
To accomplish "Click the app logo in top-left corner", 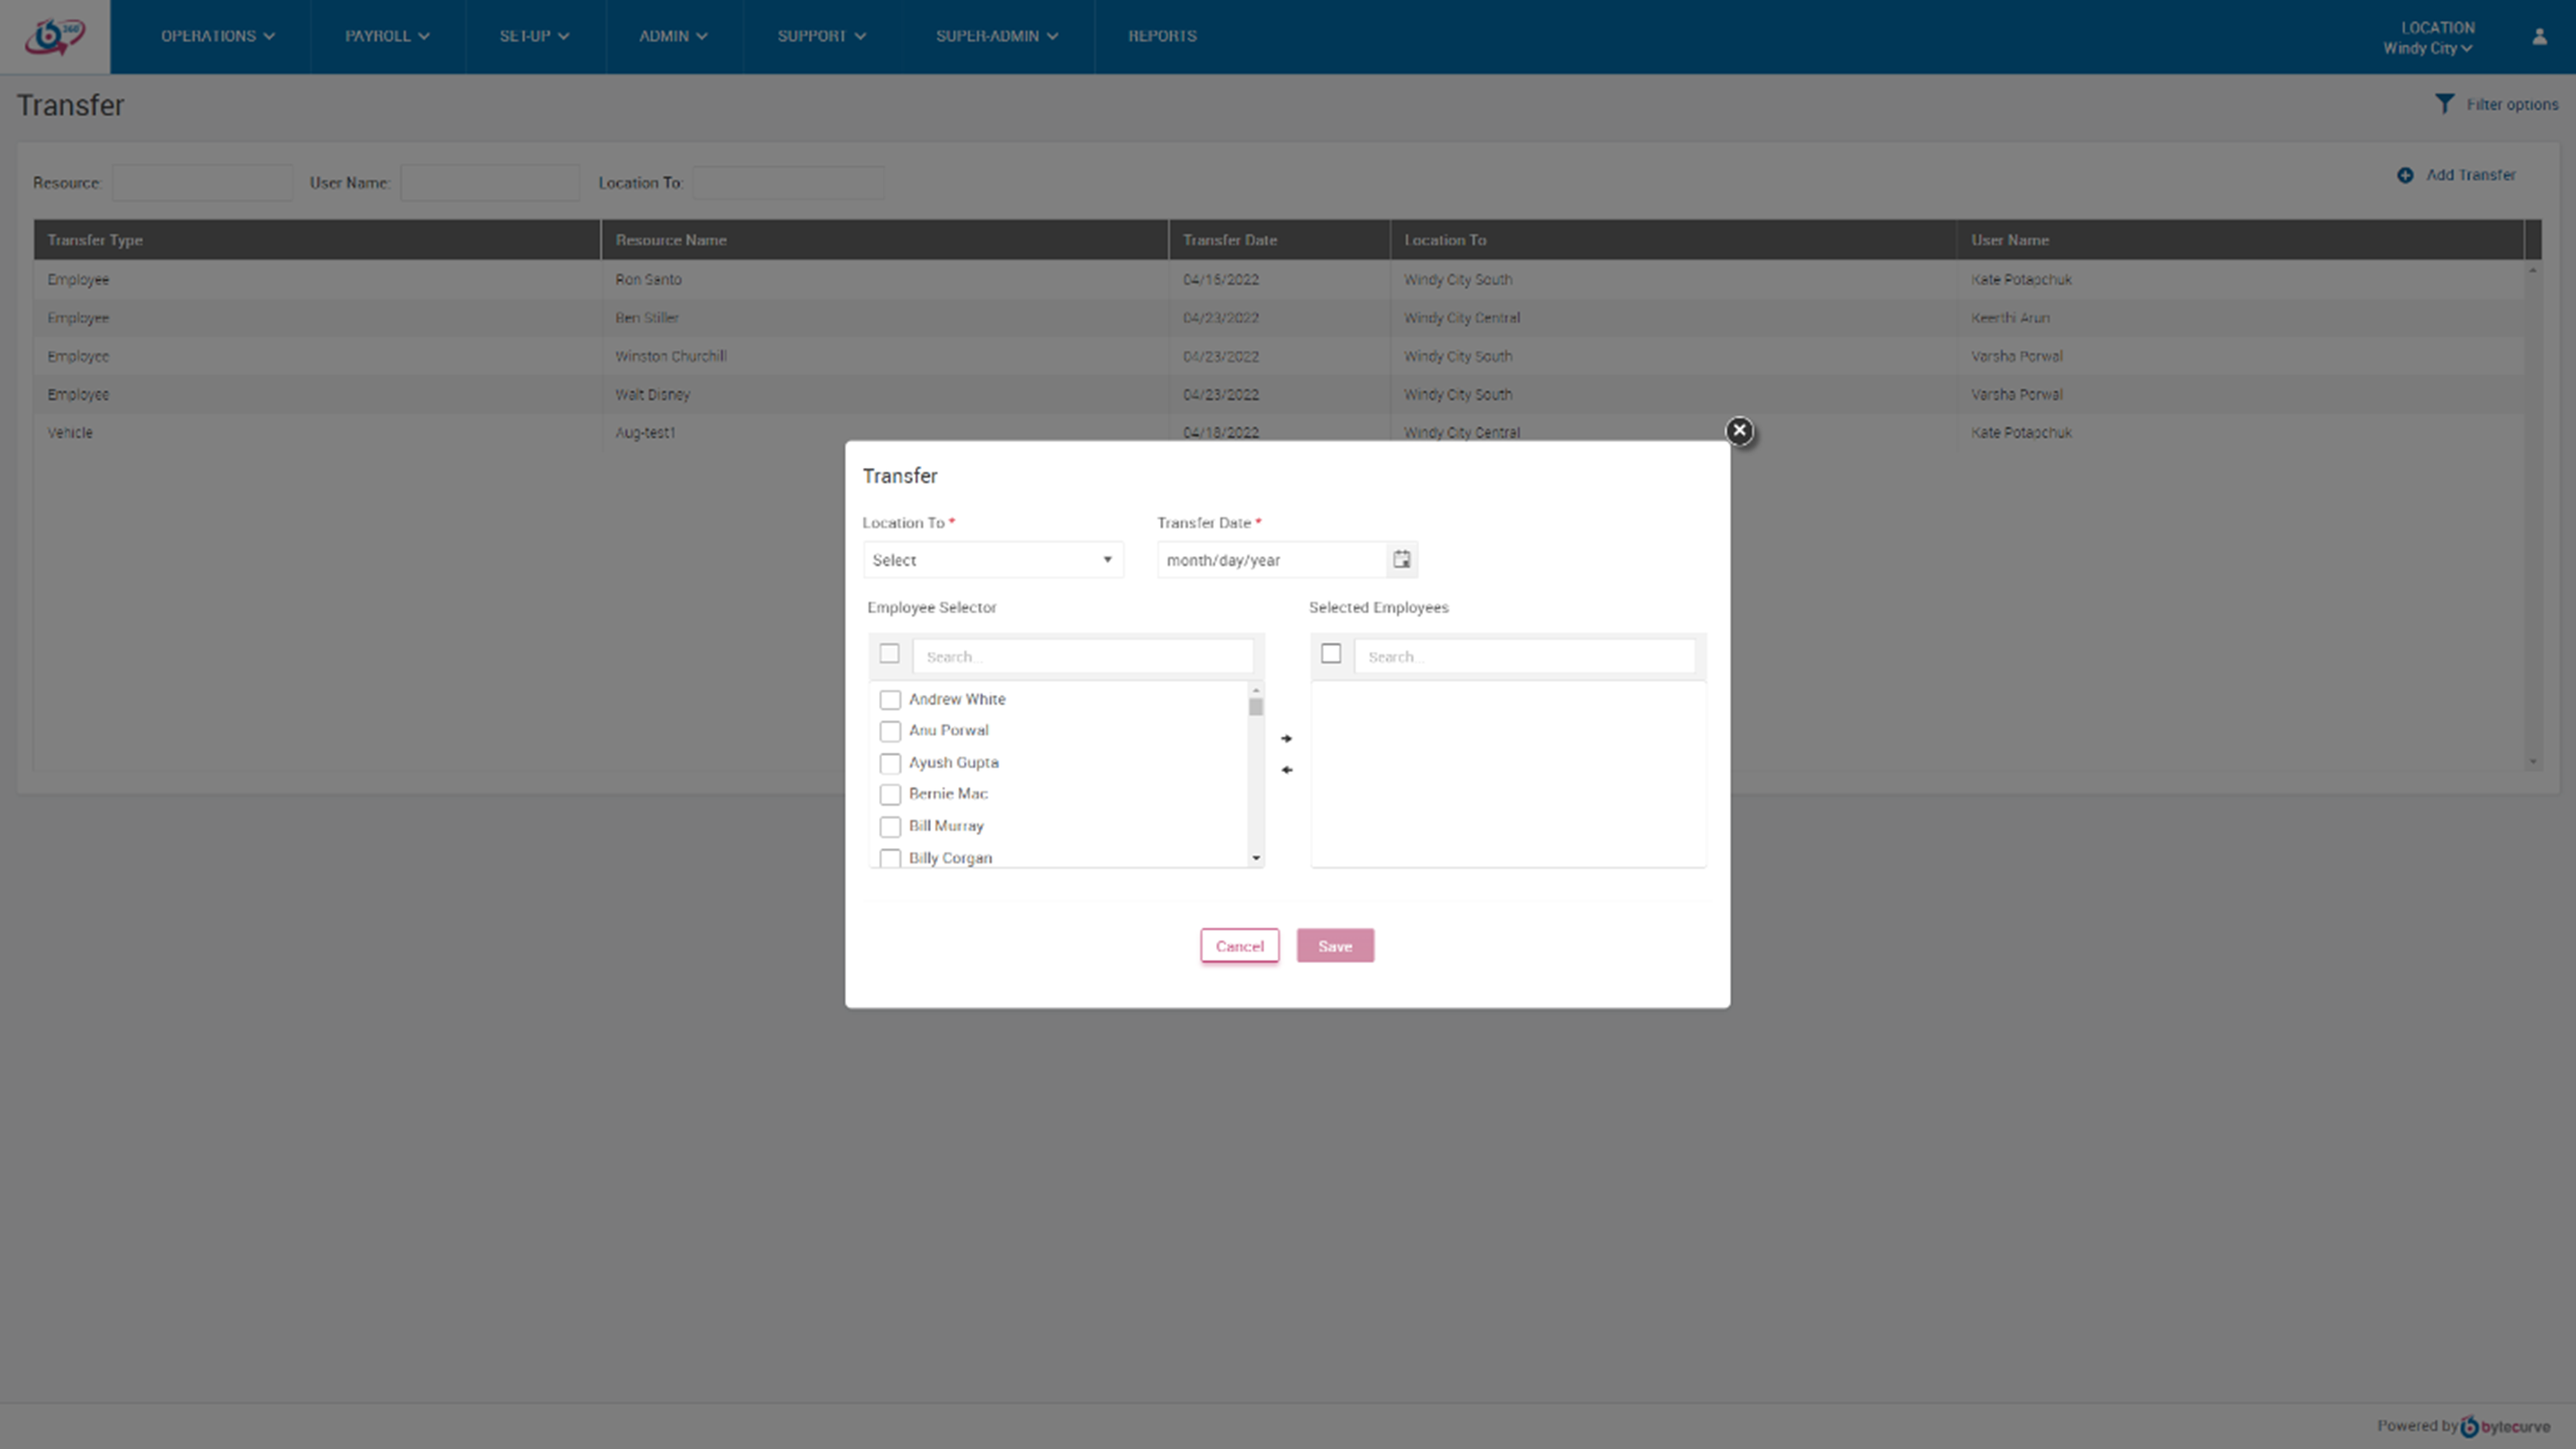I will tap(55, 37).
